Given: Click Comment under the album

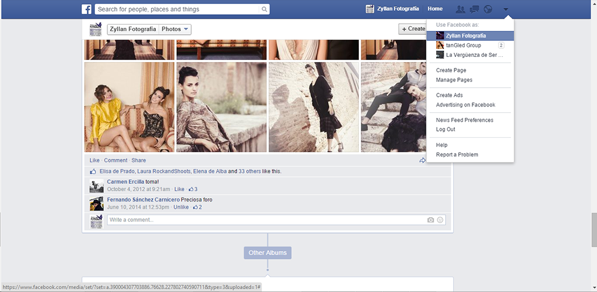Looking at the screenshot, I should 116,160.
